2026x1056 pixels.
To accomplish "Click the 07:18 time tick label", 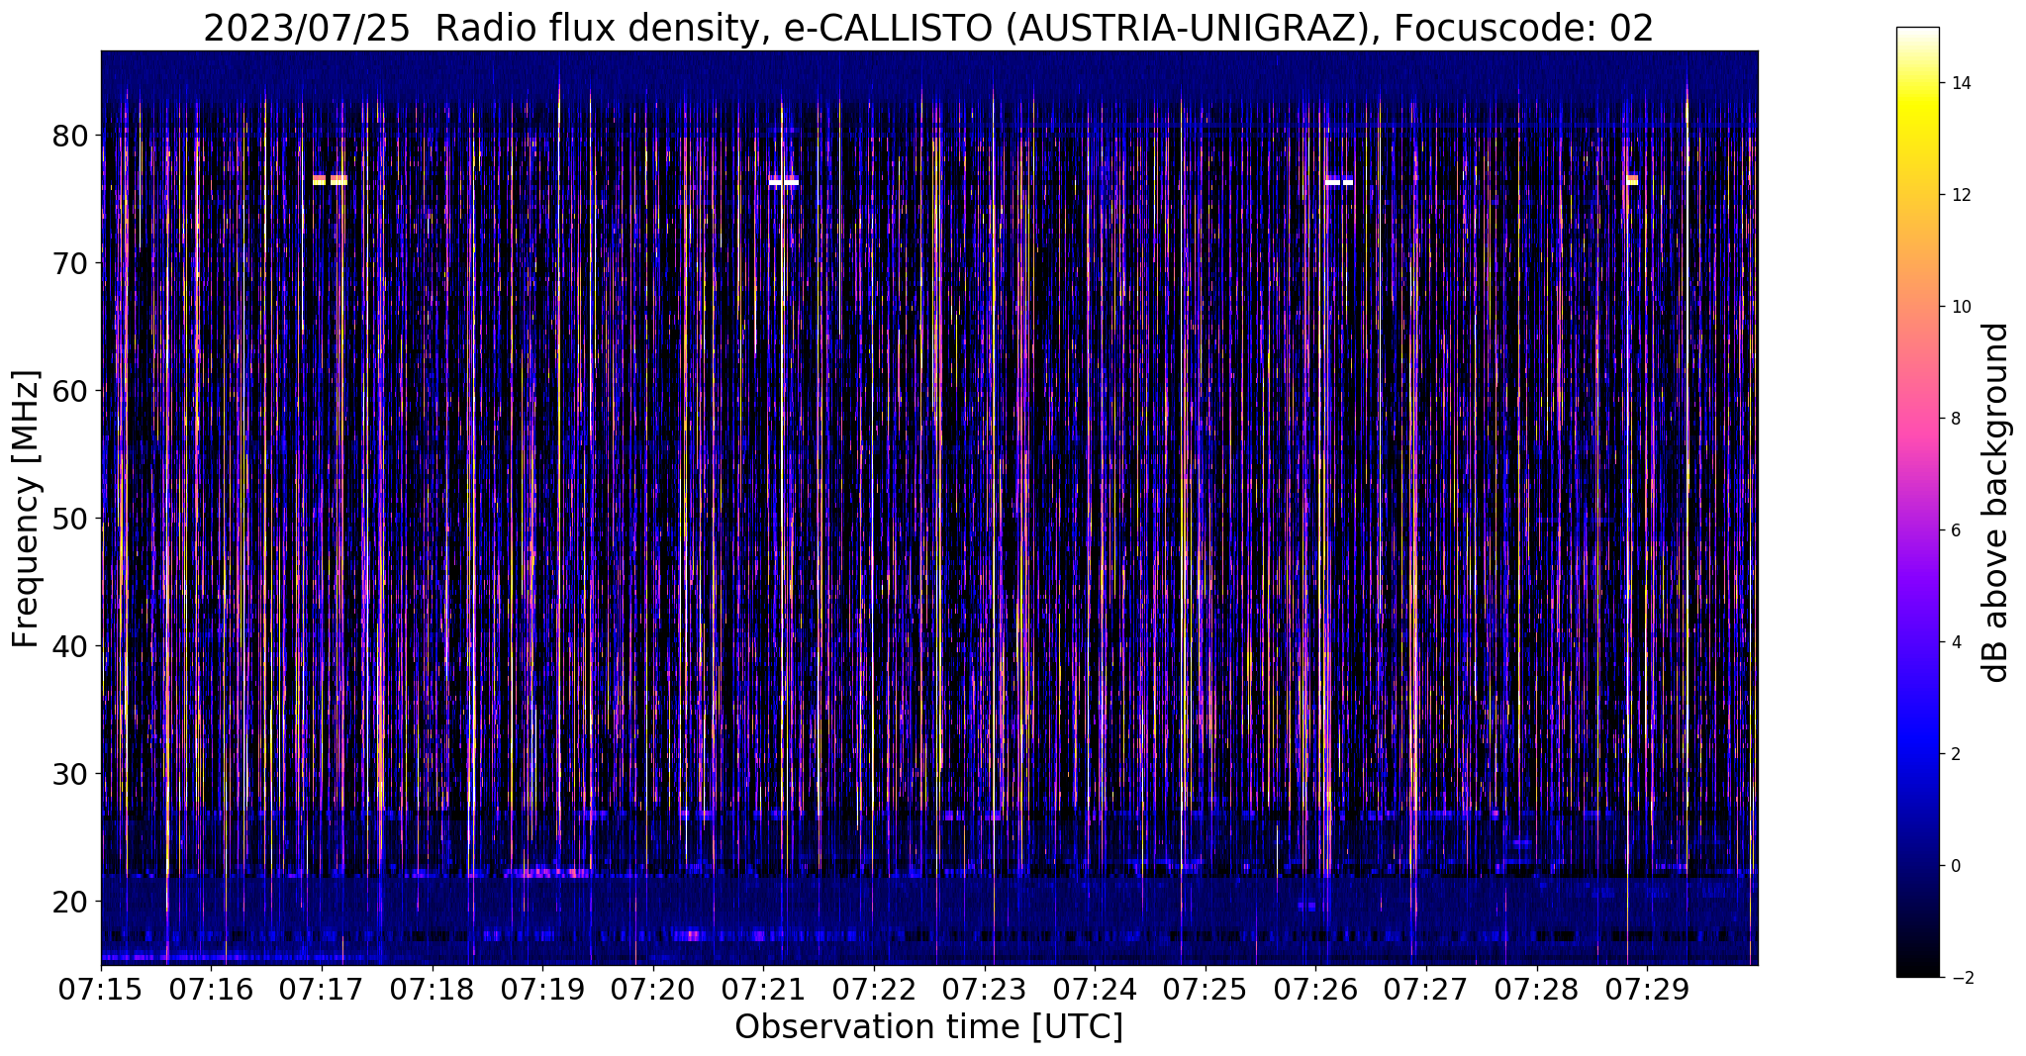I will click(433, 990).
